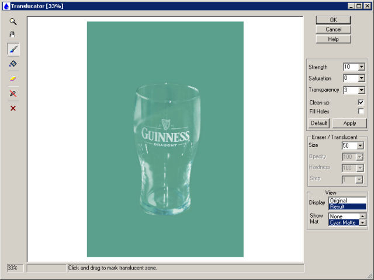This screenshot has height=280, width=374.
Task: Click the status bar hint text
Action: point(113,268)
